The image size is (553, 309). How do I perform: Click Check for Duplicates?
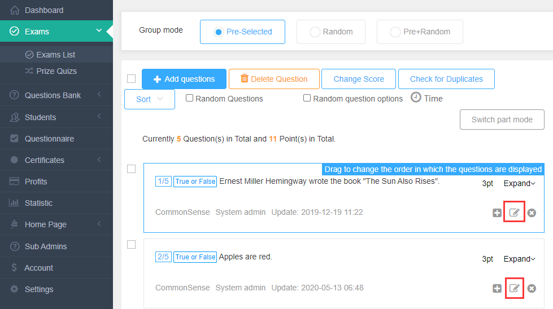click(x=446, y=79)
